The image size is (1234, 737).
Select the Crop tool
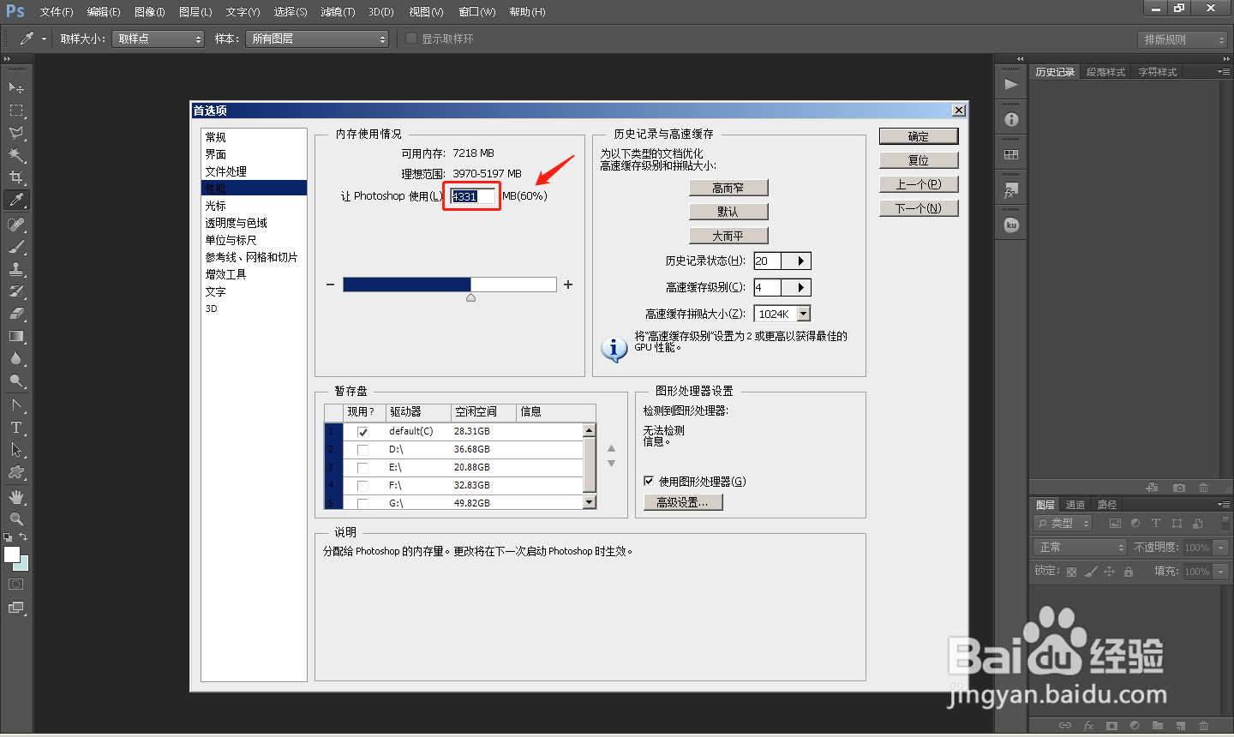coord(16,177)
